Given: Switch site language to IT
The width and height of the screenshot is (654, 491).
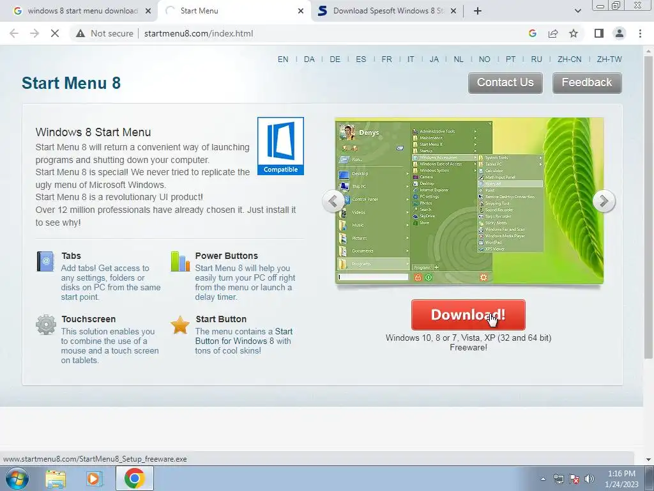Looking at the screenshot, I should [x=411, y=59].
